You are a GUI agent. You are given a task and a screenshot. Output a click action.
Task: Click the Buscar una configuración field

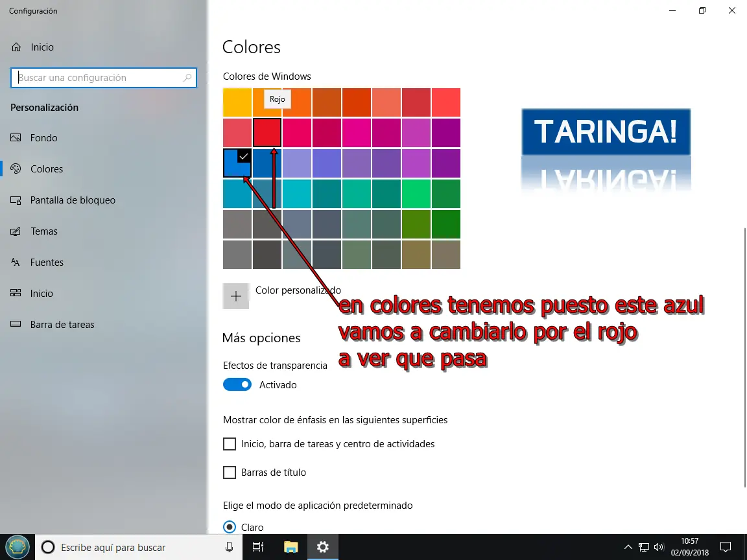(x=103, y=78)
